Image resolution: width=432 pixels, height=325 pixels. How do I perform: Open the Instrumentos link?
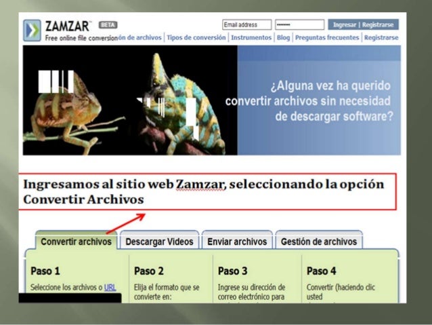coord(251,37)
